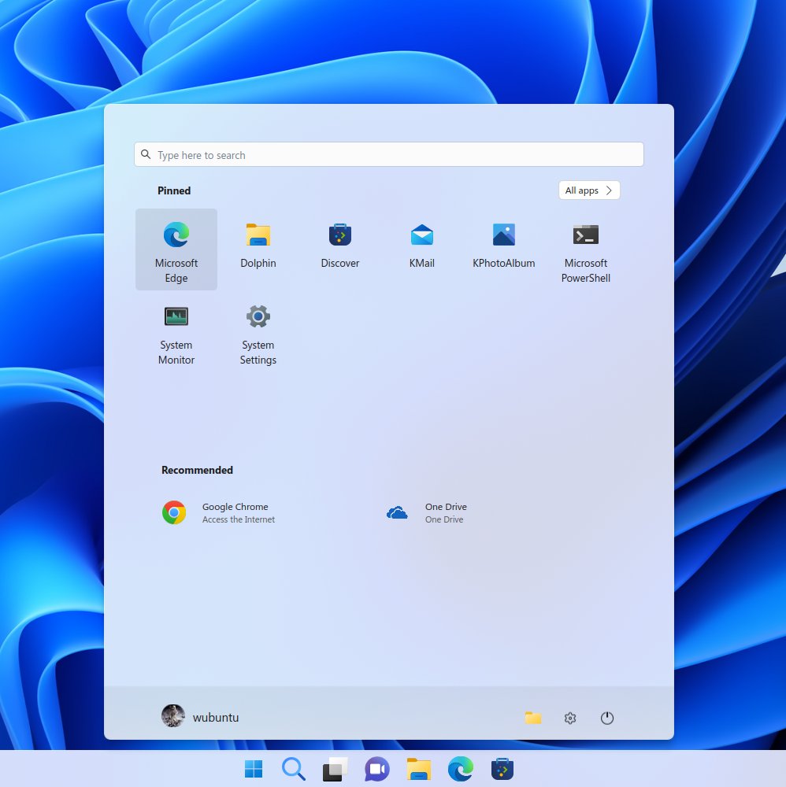786x787 pixels.
Task: Open Microsoft PowerShell pinned app
Action: point(586,249)
